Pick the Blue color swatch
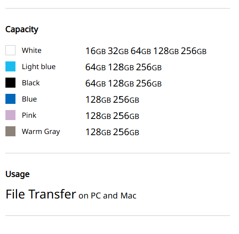Image resolution: width=239 pixels, height=234 pixels. pos(10,99)
